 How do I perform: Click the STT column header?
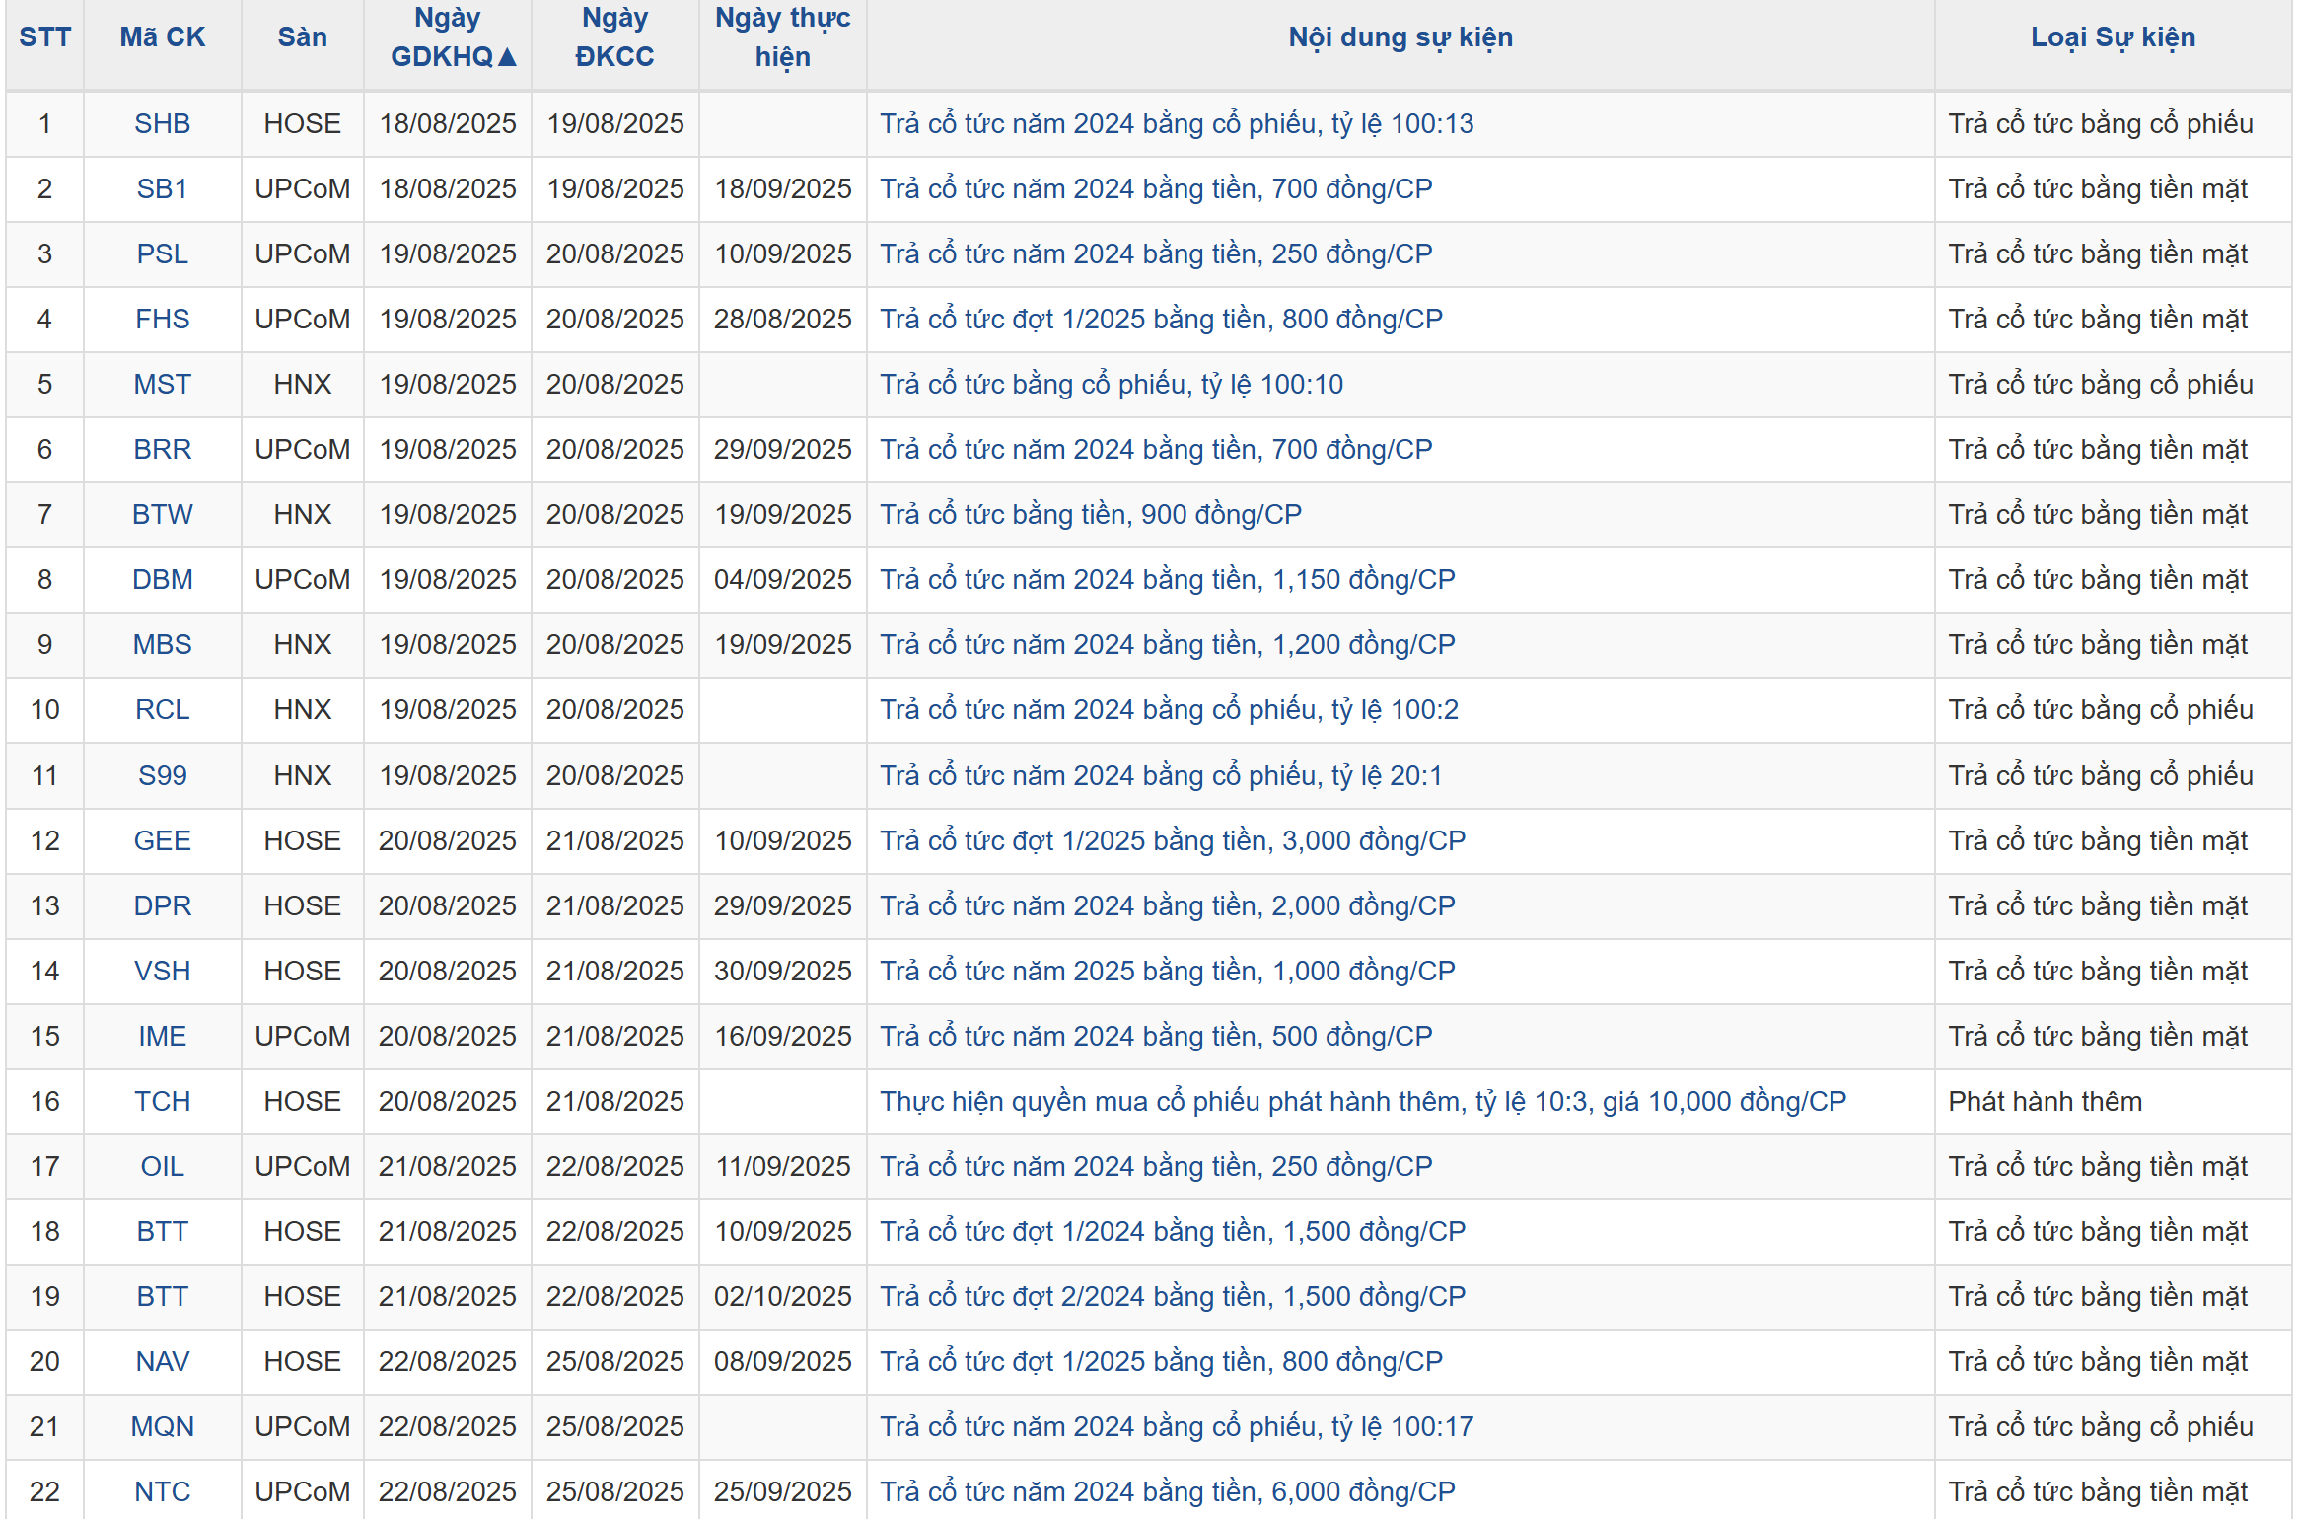coord(45,37)
